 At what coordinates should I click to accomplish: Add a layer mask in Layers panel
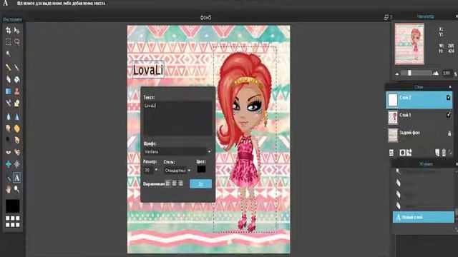tap(402, 152)
